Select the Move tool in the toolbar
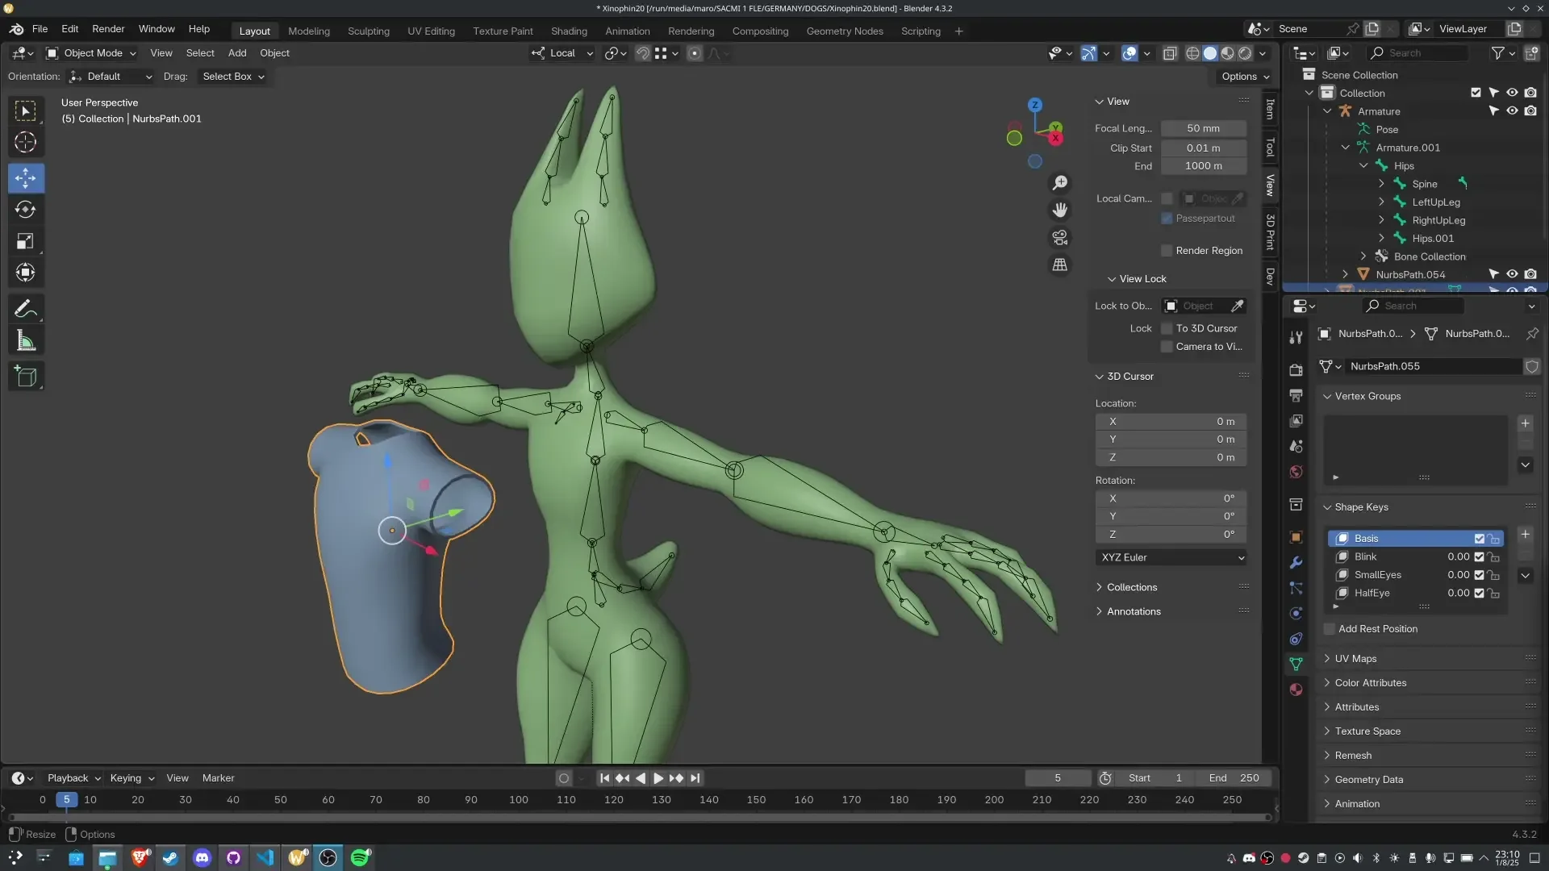This screenshot has height=871, width=1549. click(x=26, y=178)
